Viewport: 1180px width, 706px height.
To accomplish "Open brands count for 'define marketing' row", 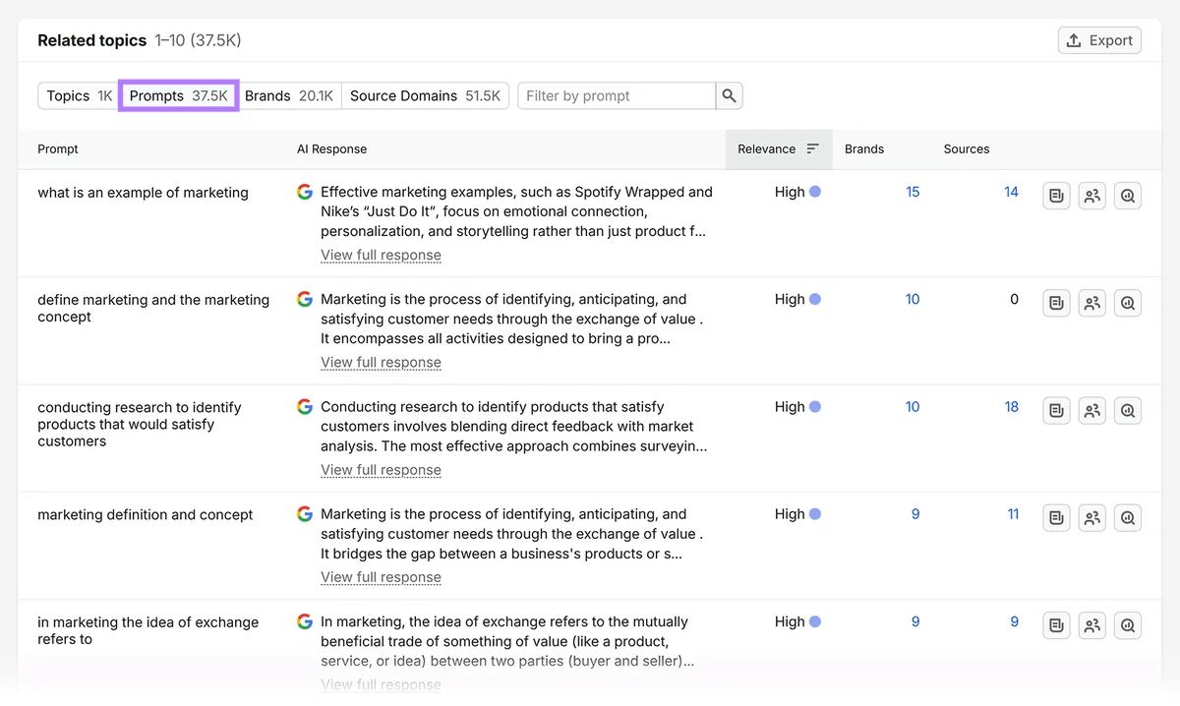I will pos(913,299).
